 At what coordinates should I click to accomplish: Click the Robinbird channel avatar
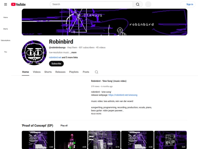[x=34, y=53]
